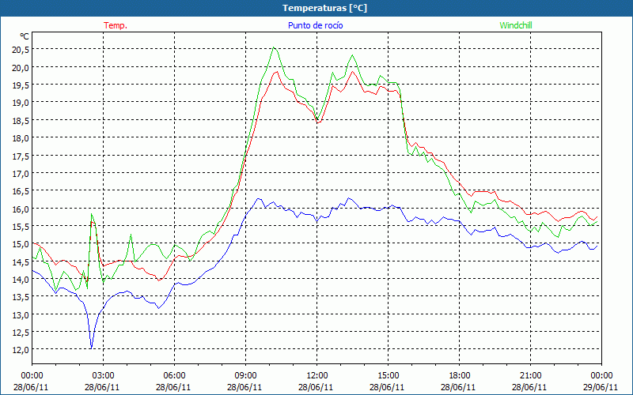The height and width of the screenshot is (395, 633).
Task: Click the blue Punto de rocío legend label
Action: [x=315, y=25]
